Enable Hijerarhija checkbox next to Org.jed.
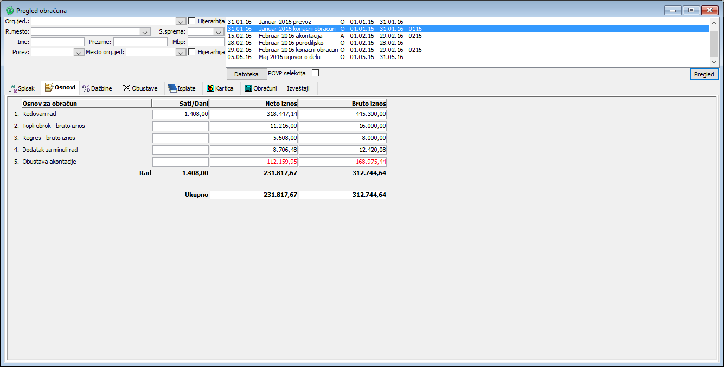724x367 pixels. (192, 21)
